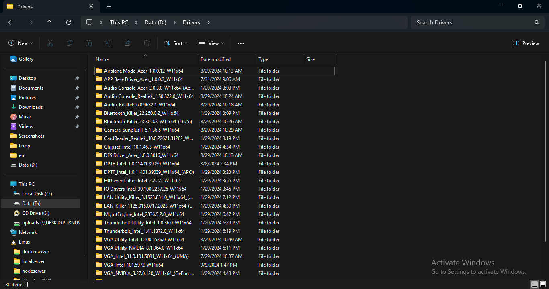This screenshot has height=289, width=549.
Task: Open CD Drive (G:) in sidebar
Action: pyautogui.click(x=36, y=213)
